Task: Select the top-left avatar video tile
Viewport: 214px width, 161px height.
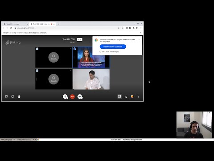Action: [53, 57]
